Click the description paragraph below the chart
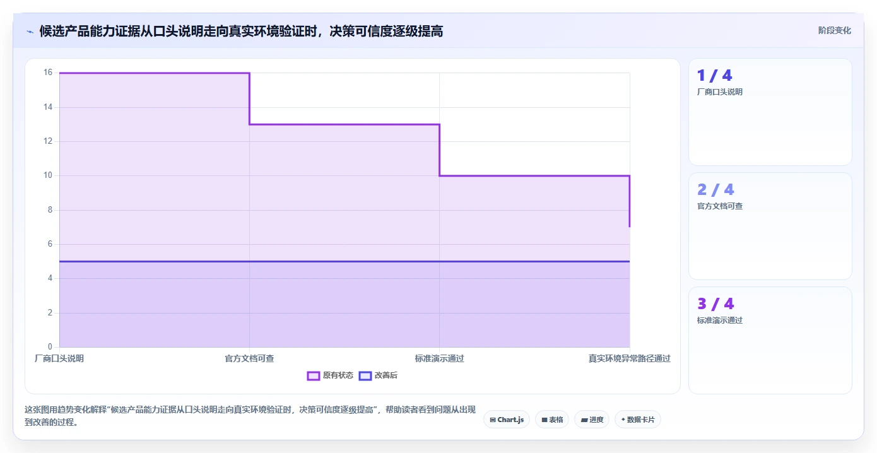Image resolution: width=877 pixels, height=453 pixels. tap(250, 416)
